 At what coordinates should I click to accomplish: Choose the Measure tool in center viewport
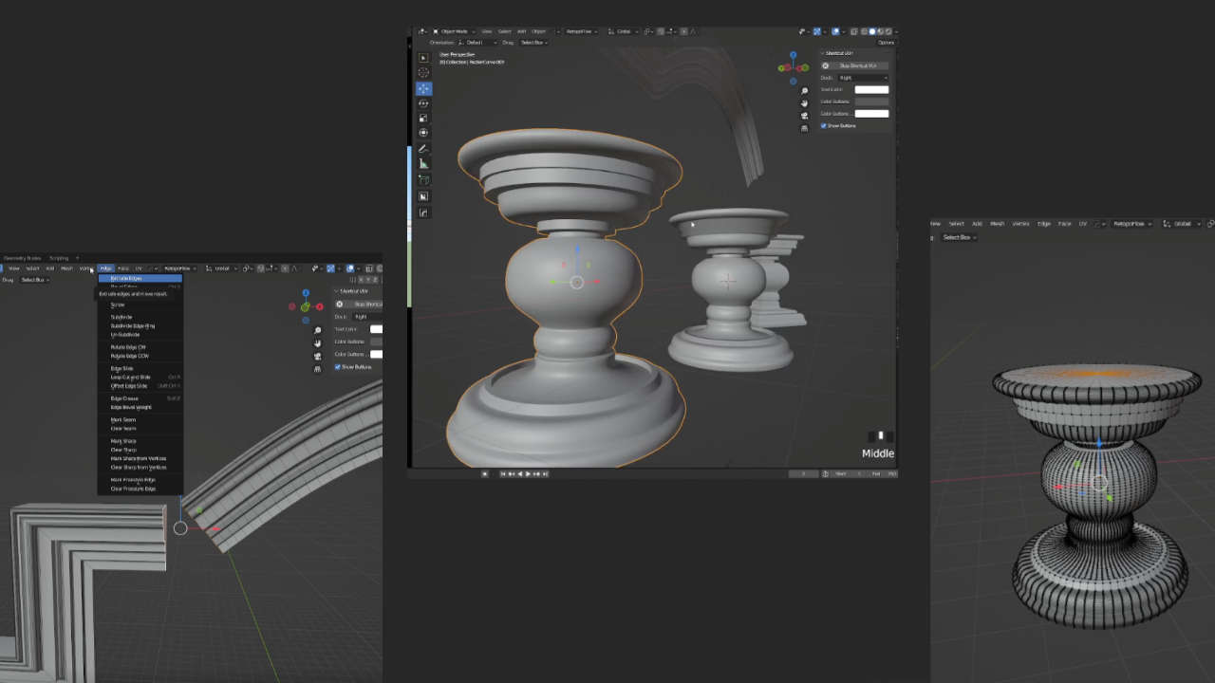point(423,164)
